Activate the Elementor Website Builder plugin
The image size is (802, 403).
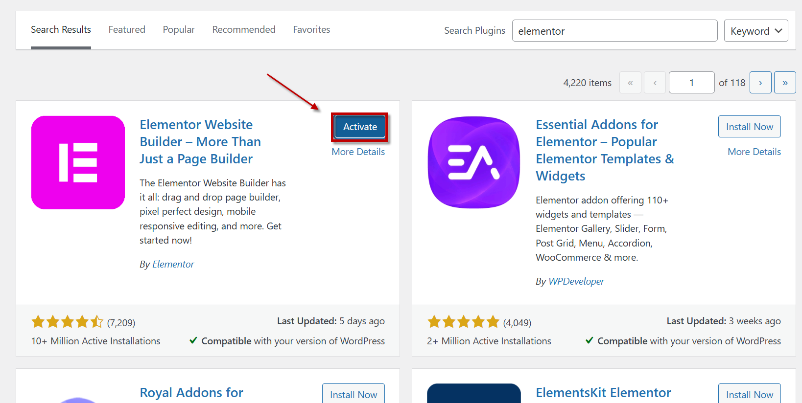(x=360, y=127)
